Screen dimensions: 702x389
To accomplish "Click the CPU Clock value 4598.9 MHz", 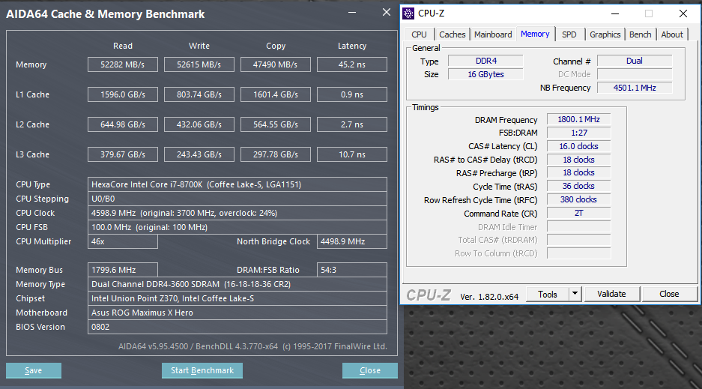I will tap(237, 213).
